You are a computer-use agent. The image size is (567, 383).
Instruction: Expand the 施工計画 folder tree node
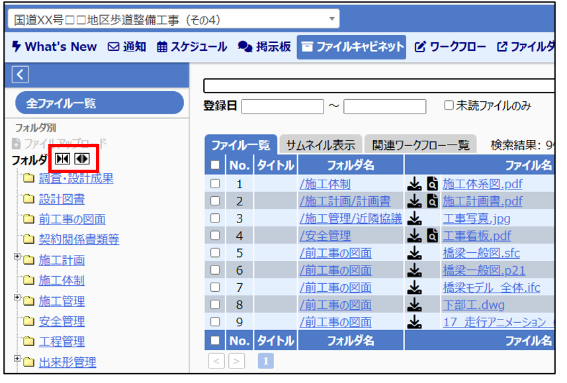pyautogui.click(x=18, y=257)
